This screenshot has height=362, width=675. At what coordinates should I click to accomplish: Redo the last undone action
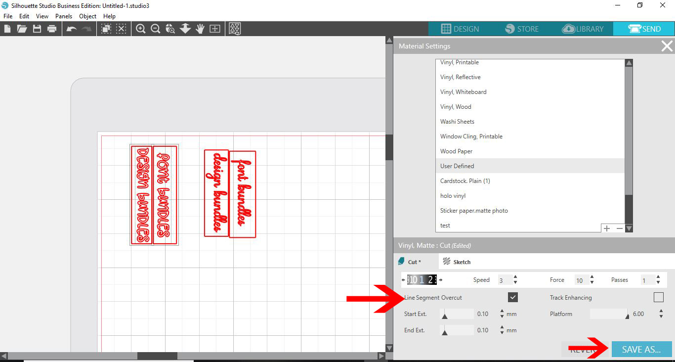86,29
